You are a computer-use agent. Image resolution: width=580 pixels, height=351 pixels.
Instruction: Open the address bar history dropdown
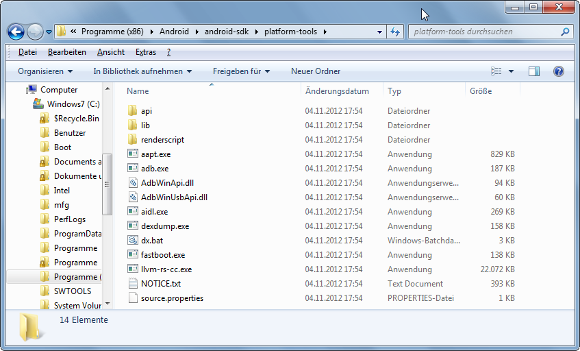[379, 32]
